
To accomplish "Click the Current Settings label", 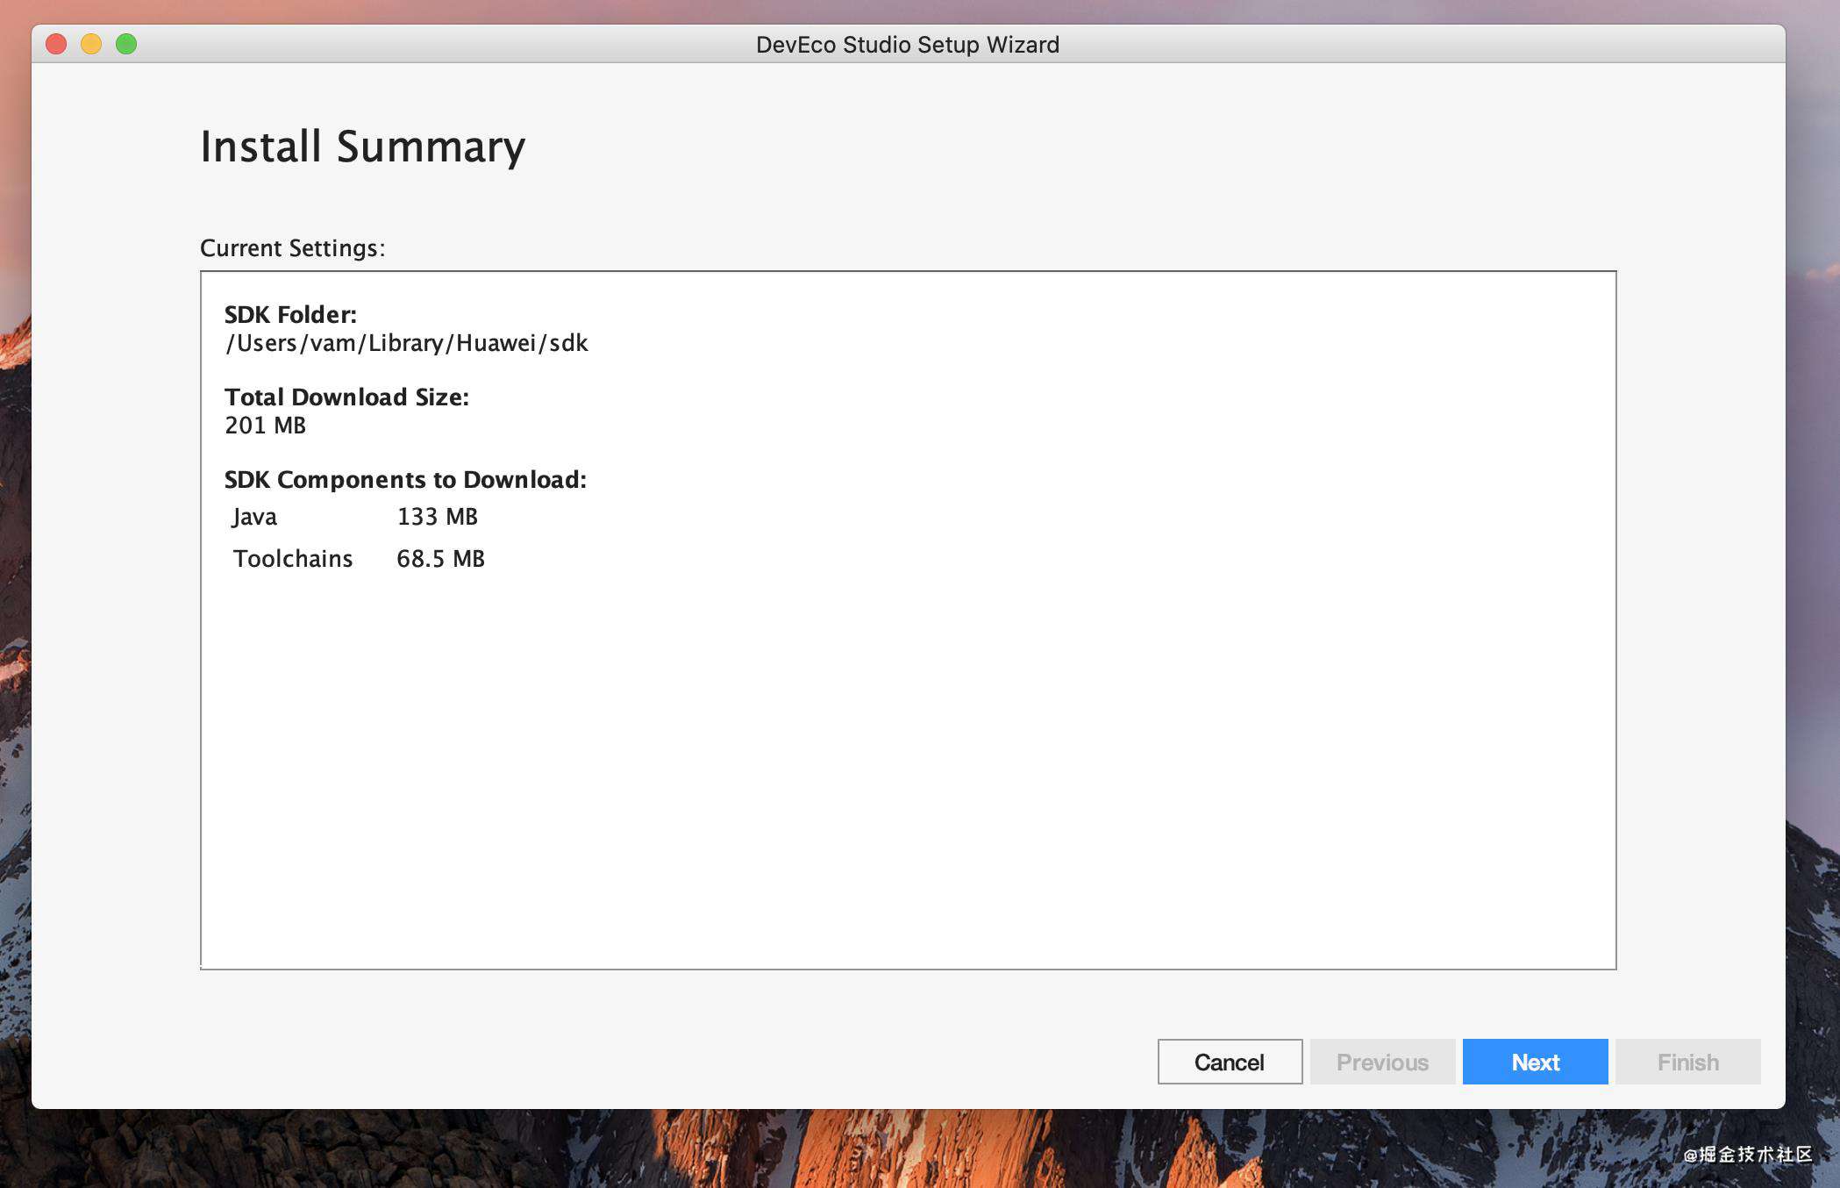I will (x=292, y=248).
